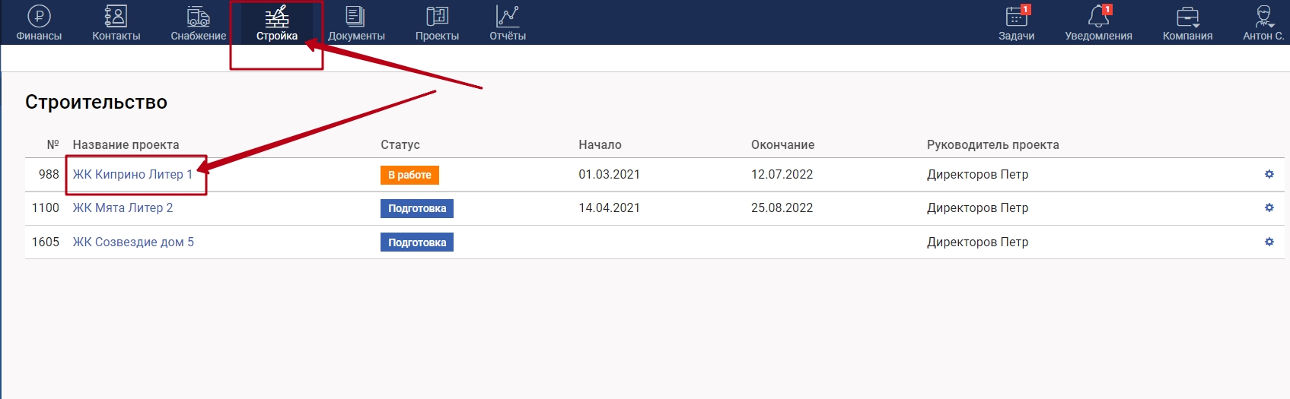Click the orange В работе status badge

[409, 175]
